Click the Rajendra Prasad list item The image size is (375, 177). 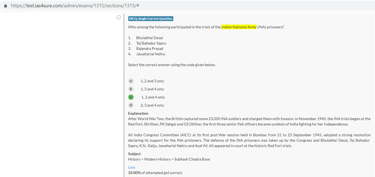pyautogui.click(x=150, y=49)
